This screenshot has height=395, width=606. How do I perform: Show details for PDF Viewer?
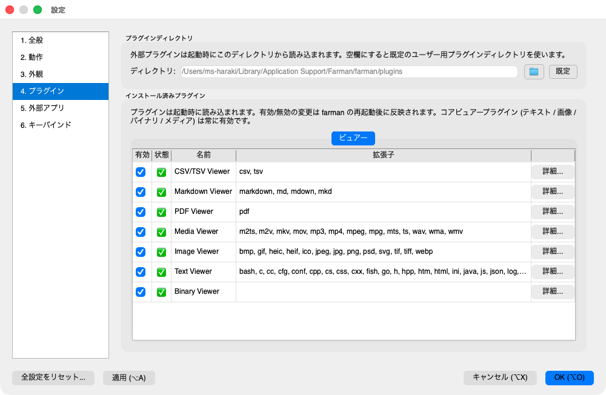pyautogui.click(x=553, y=212)
